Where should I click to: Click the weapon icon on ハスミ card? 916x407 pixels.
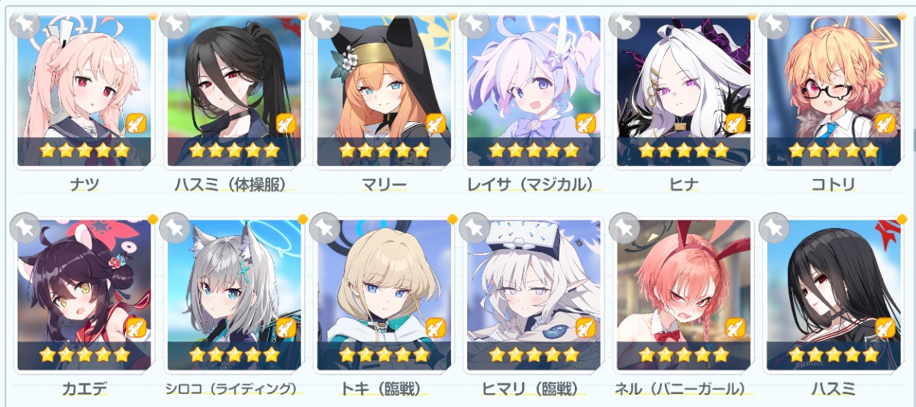pos(885,328)
